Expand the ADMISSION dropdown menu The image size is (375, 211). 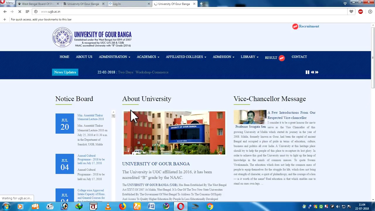point(224,57)
